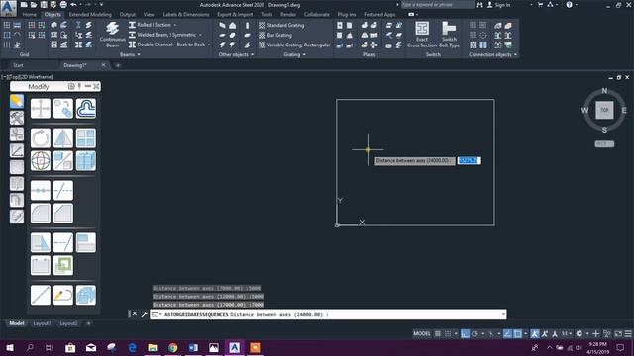Select the Move tool in Modify palette
Screen dimensions: 634x356
coord(41,108)
